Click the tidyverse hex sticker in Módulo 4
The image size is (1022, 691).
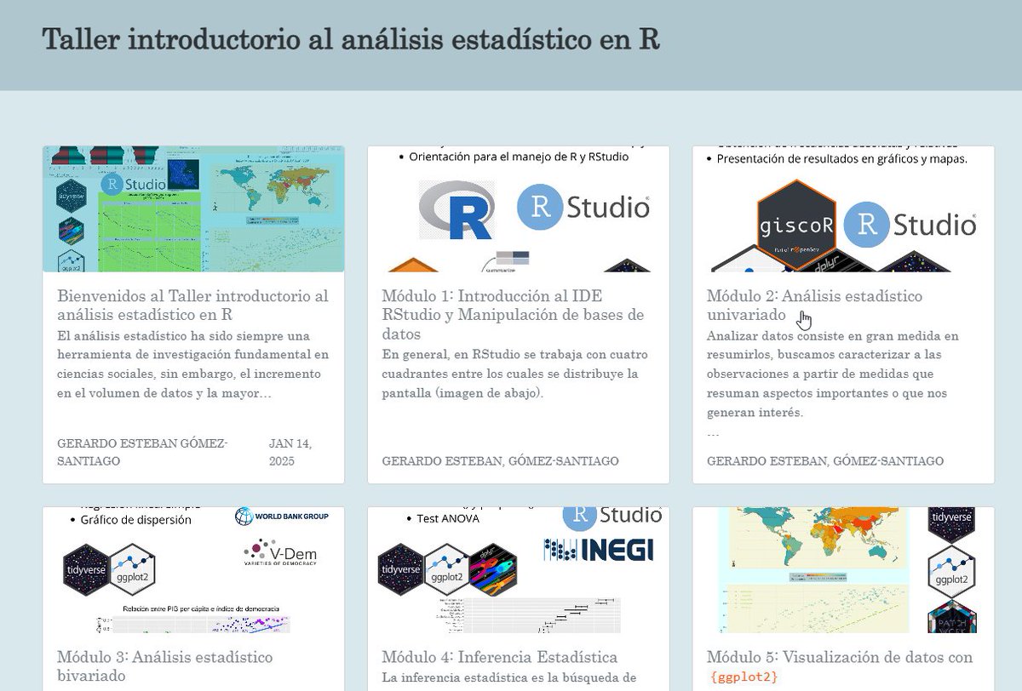coord(399,570)
